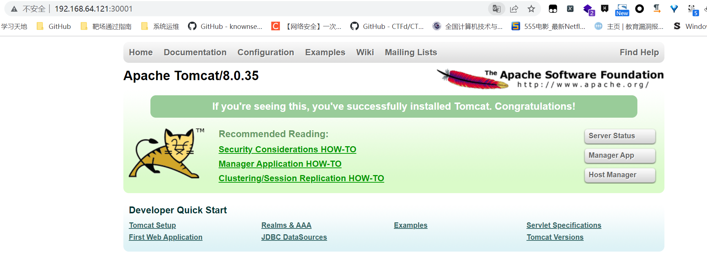Open the Tomcat Setup link
This screenshot has width=707, height=257.
tap(152, 225)
